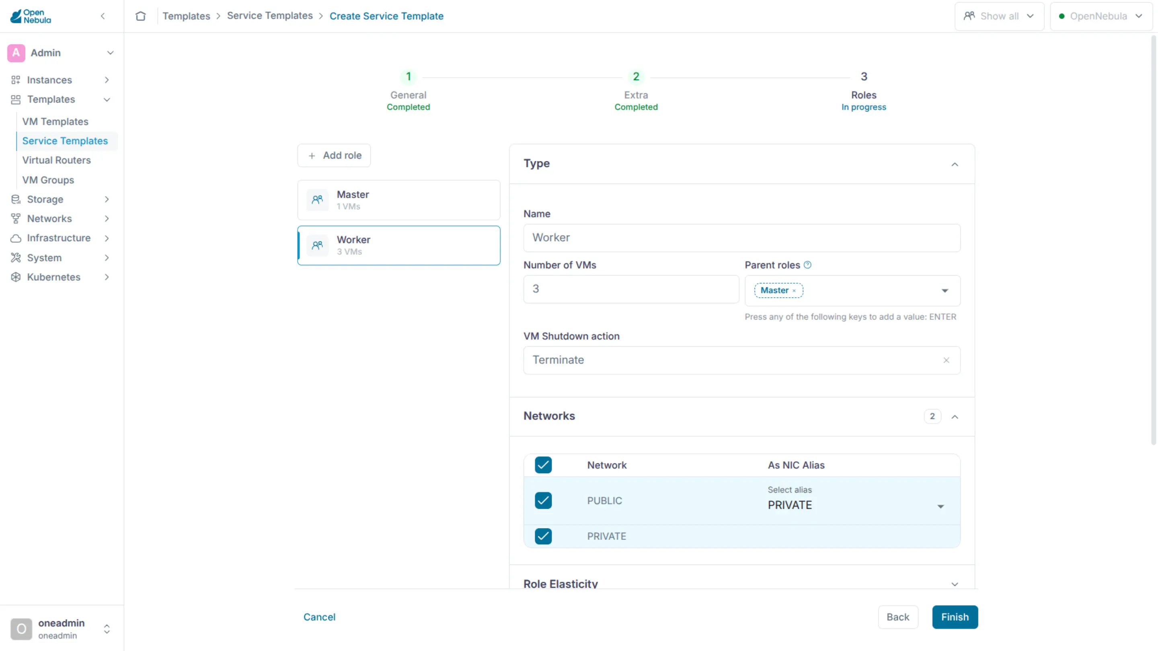
Task: Click the page vertical scrollbar
Action: [1154, 240]
